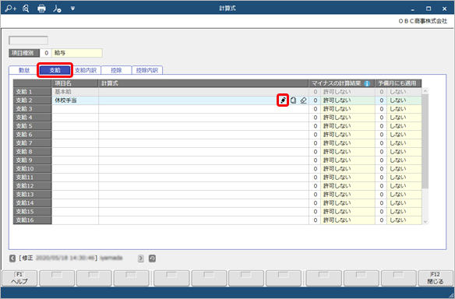Click the 項目名 cell of 支給 4 row
This screenshot has height=299, width=455.
tap(75, 118)
